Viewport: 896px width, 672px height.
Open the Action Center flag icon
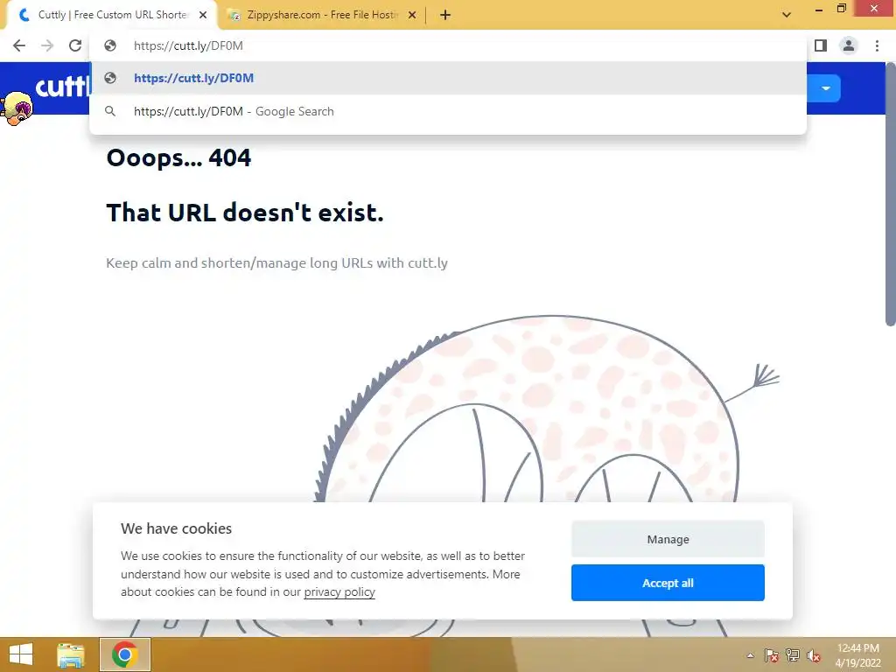point(771,655)
